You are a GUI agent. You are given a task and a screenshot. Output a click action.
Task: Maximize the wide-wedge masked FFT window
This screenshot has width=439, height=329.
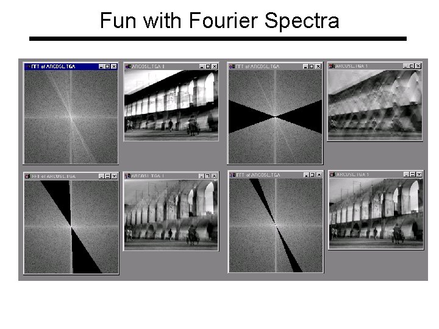[108, 176]
